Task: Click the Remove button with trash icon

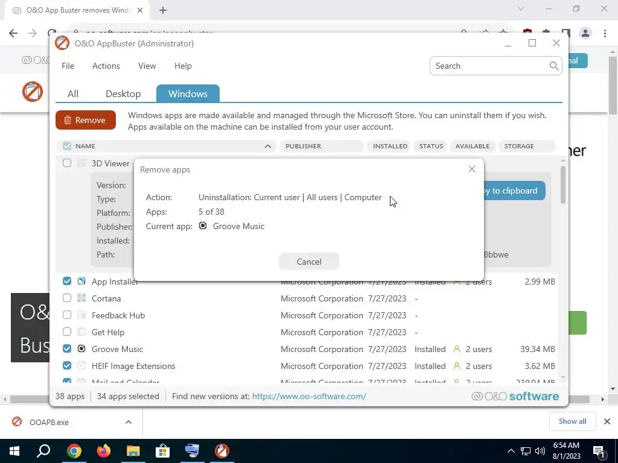Action: click(86, 120)
